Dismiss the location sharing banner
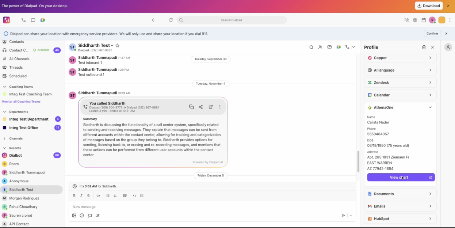The height and width of the screenshot is (228, 455). (446, 34)
